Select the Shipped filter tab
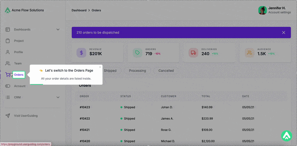 [x=110, y=71]
